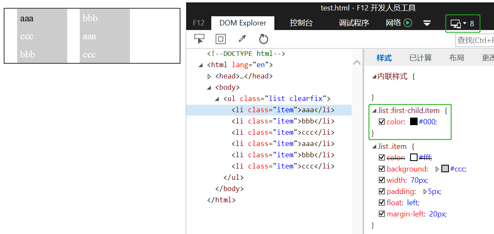Open the 控制台 tab
This screenshot has height=234, width=494.
click(301, 23)
